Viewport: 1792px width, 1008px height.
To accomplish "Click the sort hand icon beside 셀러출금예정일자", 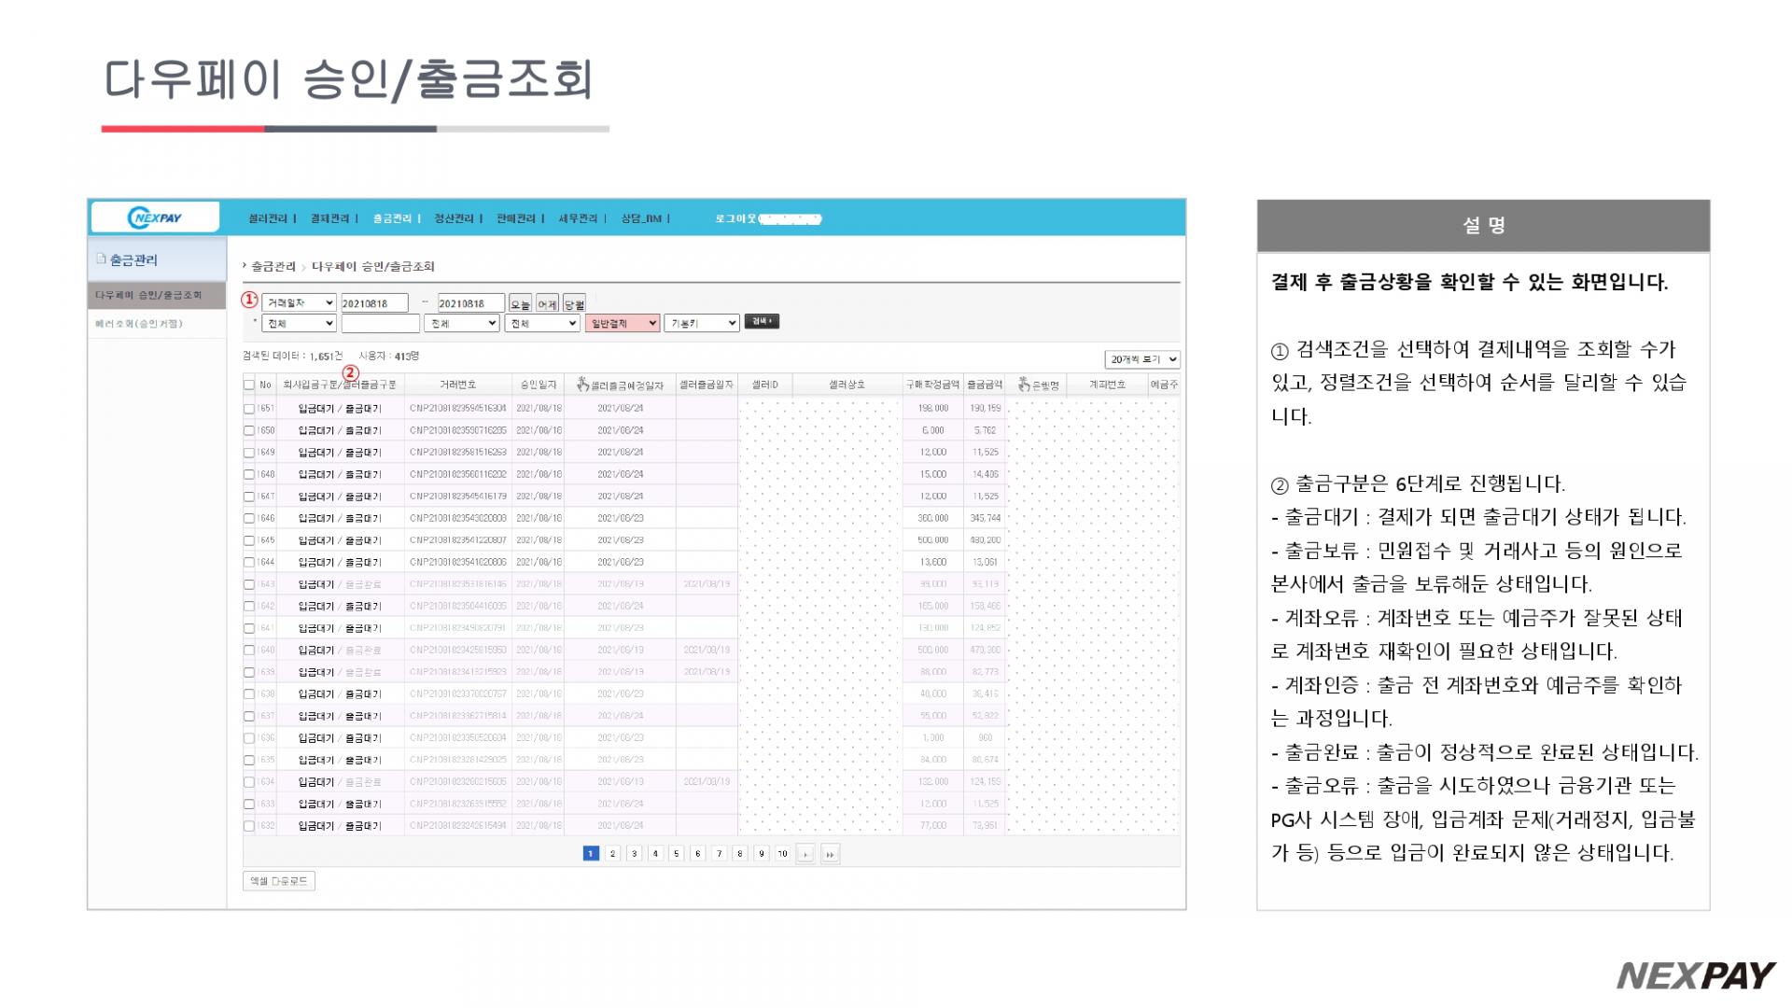I will click(x=582, y=384).
